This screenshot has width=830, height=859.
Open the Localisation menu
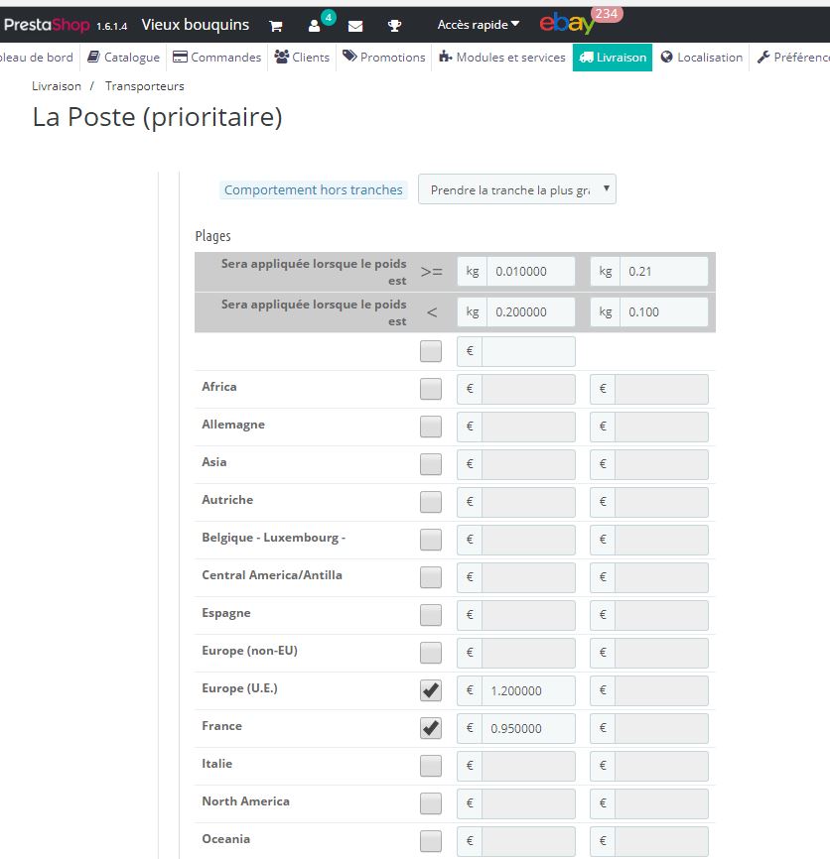pyautogui.click(x=702, y=57)
